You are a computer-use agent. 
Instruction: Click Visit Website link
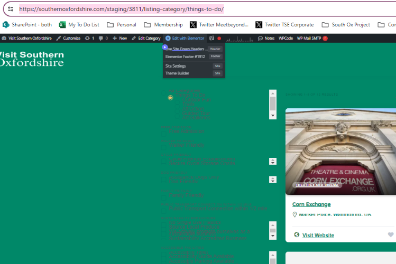318,235
